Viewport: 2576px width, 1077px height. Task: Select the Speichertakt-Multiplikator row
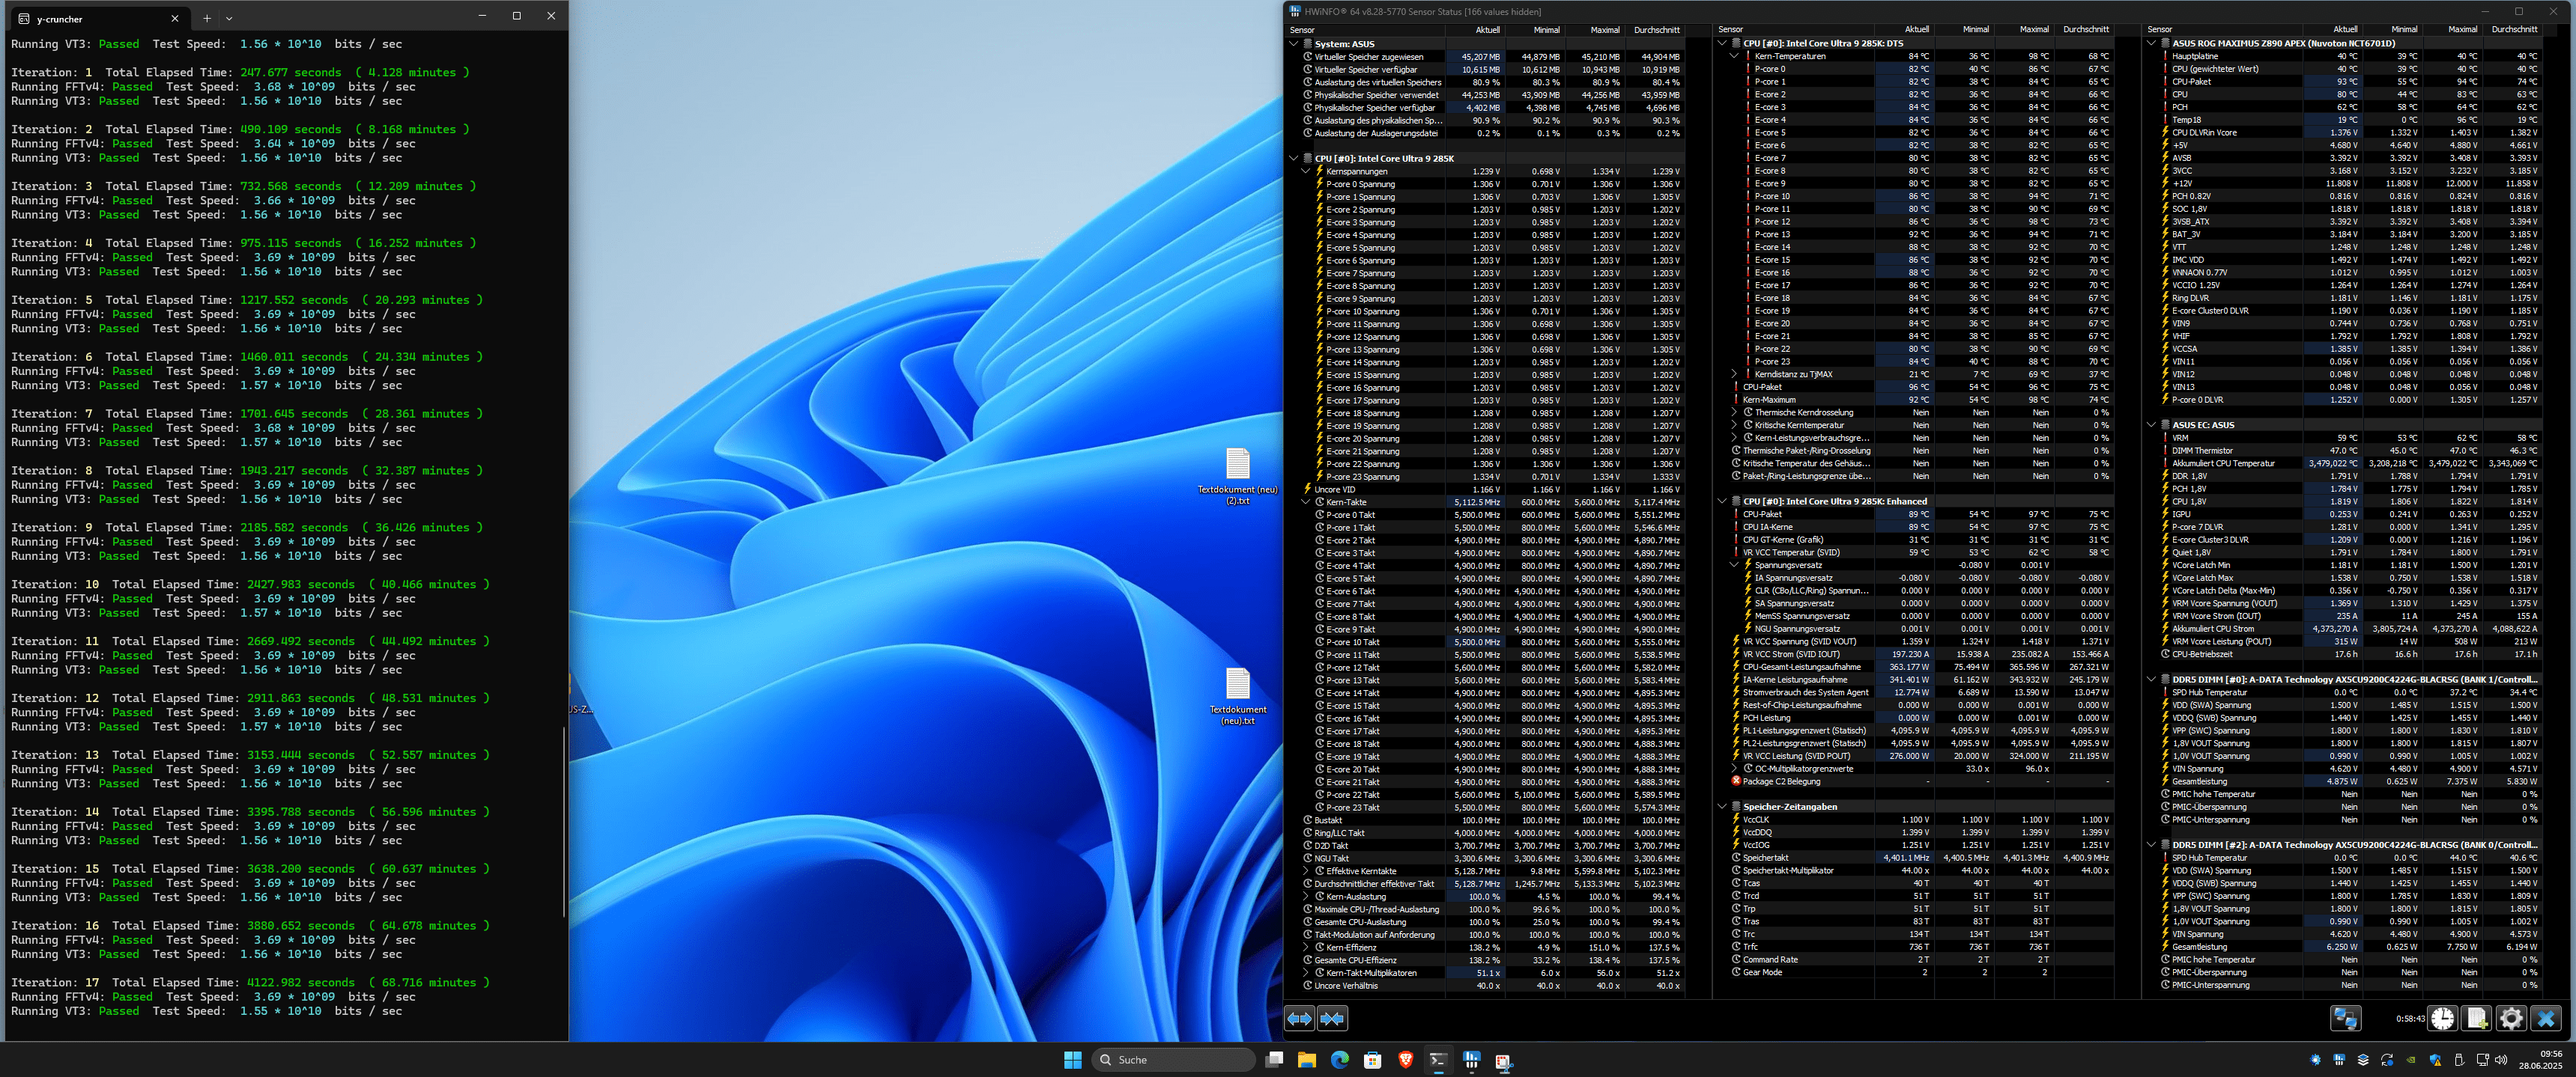1921,870
